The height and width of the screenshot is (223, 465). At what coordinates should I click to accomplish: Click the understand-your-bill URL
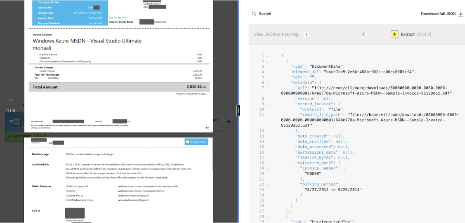tap(148, 186)
